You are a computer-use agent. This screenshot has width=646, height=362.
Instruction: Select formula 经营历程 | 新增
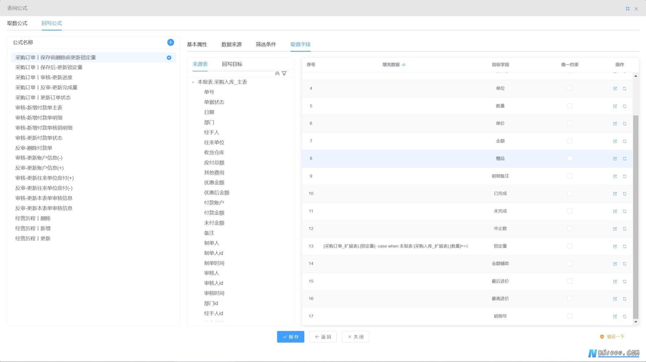point(33,228)
